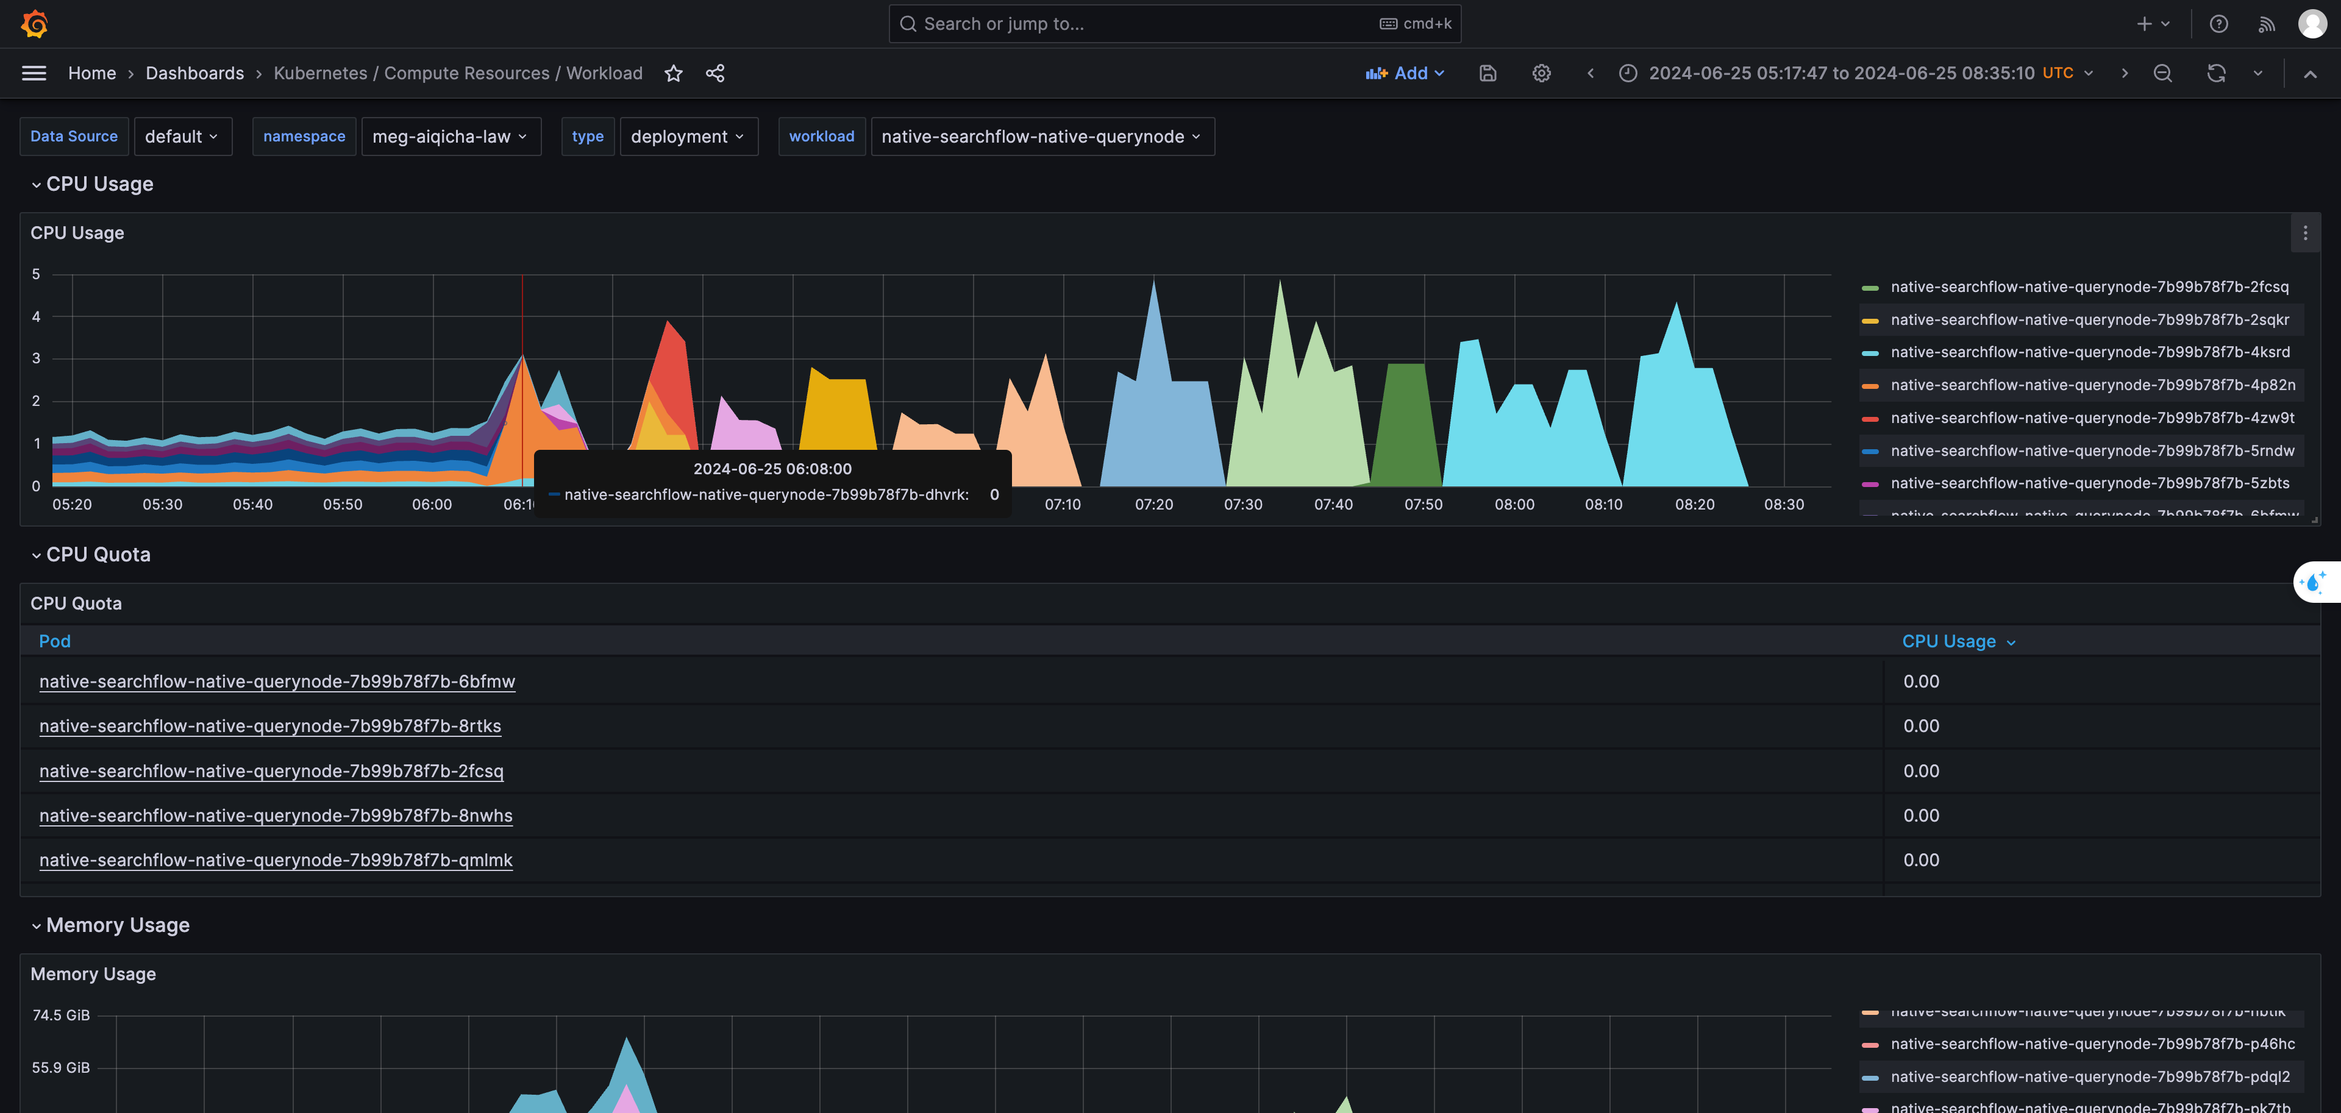
Task: Save the dashboard with disk icon
Action: [x=1488, y=73]
